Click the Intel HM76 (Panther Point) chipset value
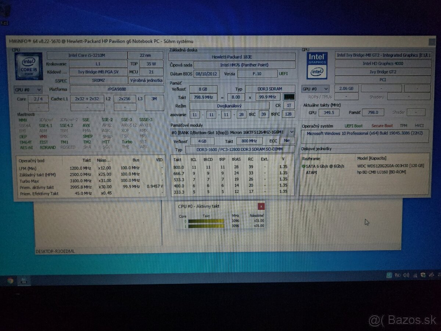The width and height of the screenshot is (441, 331). 244,65
